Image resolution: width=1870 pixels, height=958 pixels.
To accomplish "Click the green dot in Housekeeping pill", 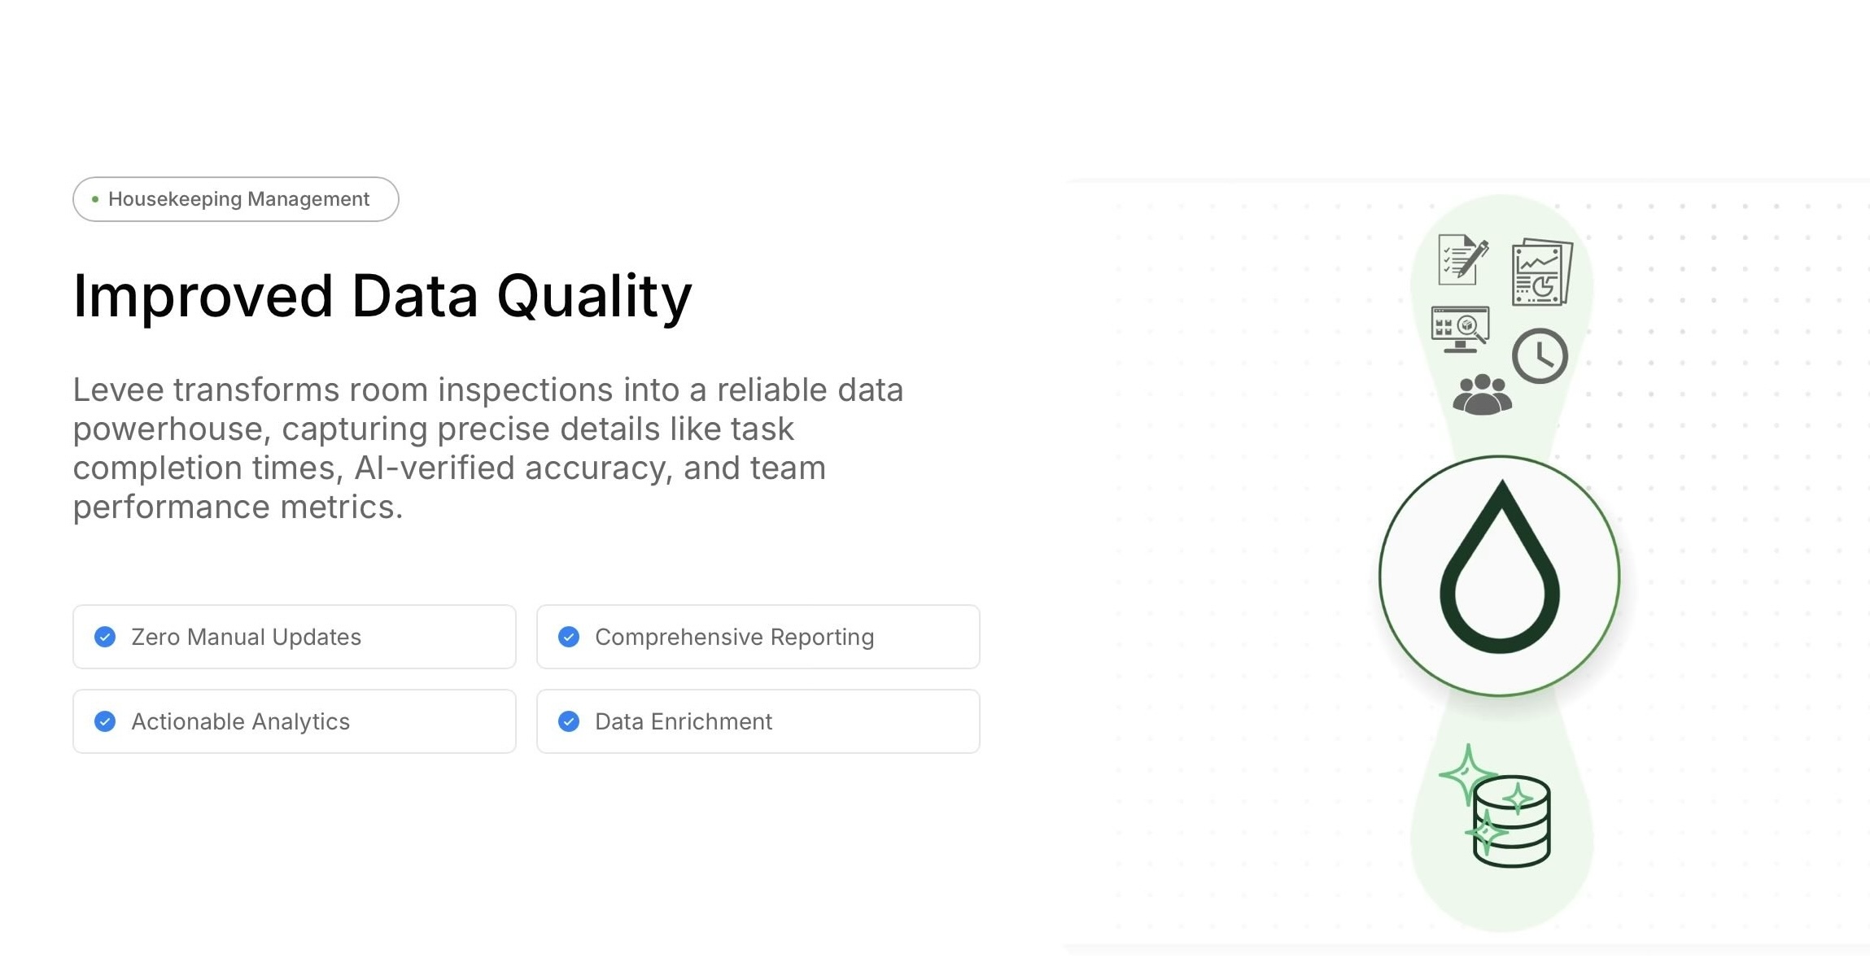I will (x=95, y=199).
